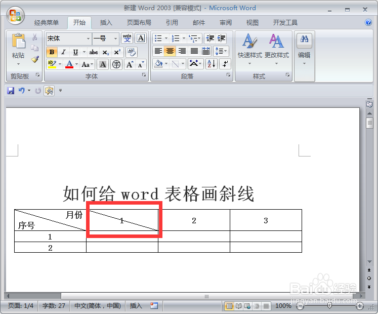Expand the 快速样式 quick styles gallery
Screen dimensions: 378x314
(x=250, y=50)
